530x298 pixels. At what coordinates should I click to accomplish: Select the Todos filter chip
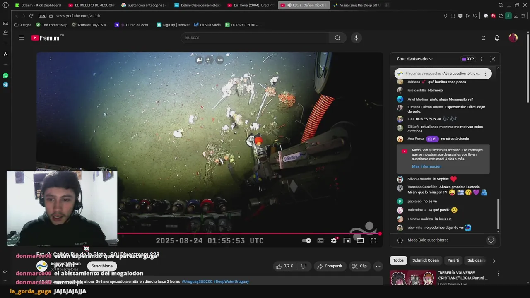point(398,260)
